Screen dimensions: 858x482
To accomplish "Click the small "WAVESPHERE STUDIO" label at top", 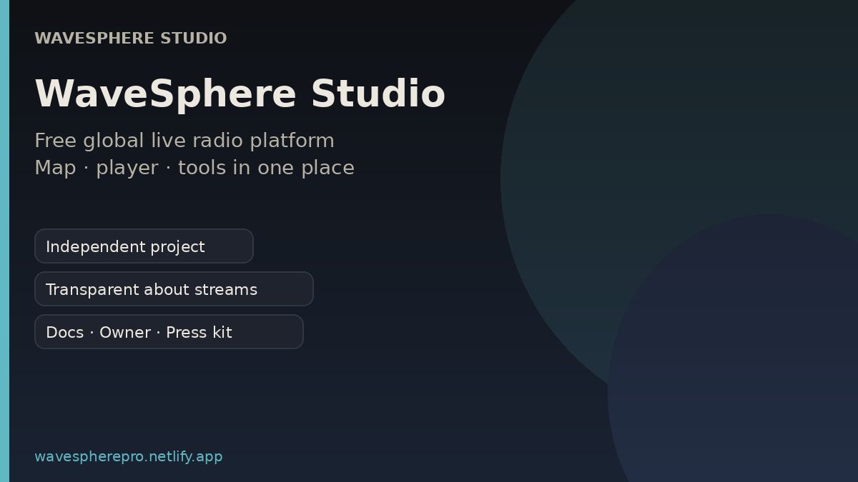I will pyautogui.click(x=131, y=39).
